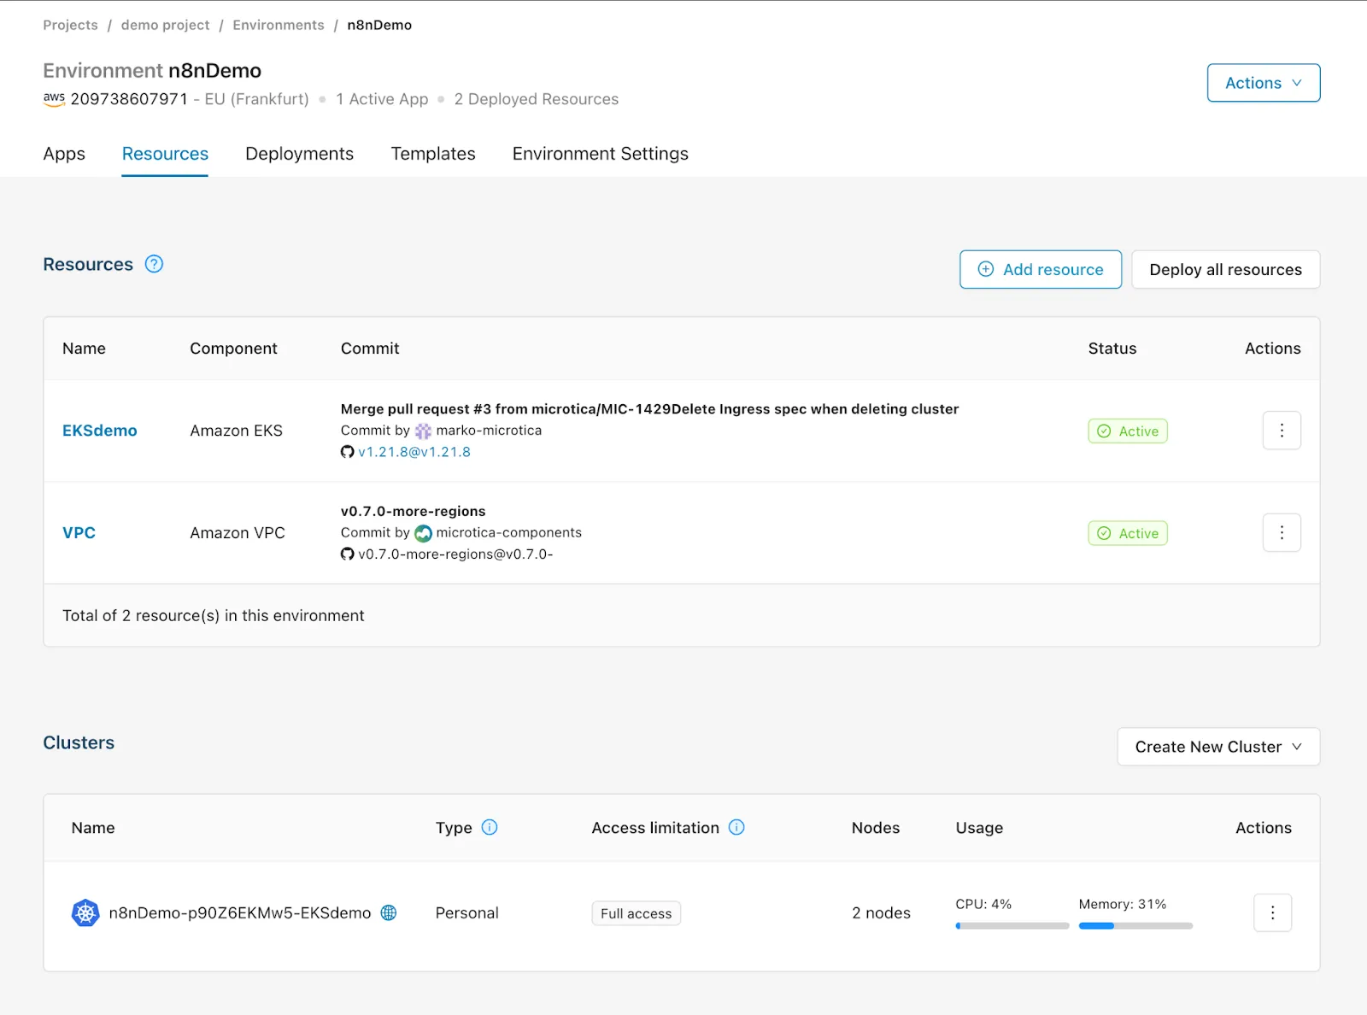The height and width of the screenshot is (1015, 1367).
Task: Click the Component column header
Action: click(233, 348)
